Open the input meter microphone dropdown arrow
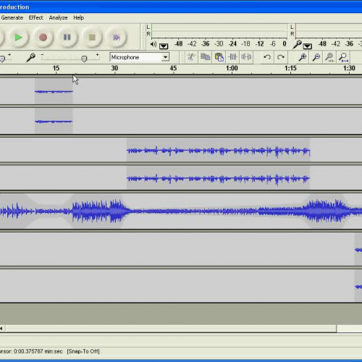Viewport: 362px width, 362px height. tap(308, 46)
